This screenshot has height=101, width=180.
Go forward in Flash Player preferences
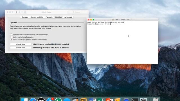tap(20, 12)
